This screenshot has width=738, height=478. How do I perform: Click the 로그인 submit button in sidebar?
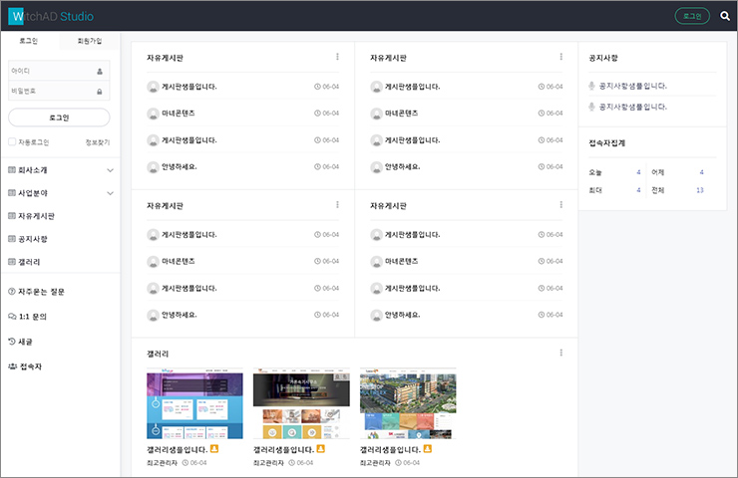pyautogui.click(x=59, y=118)
